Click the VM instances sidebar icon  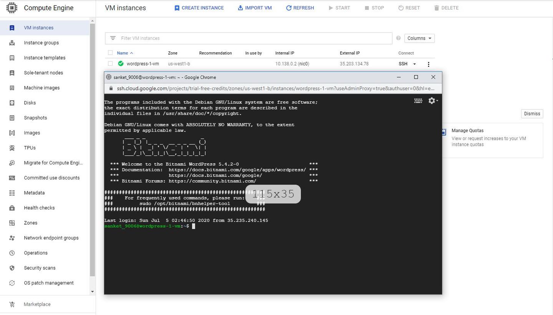[x=12, y=28]
